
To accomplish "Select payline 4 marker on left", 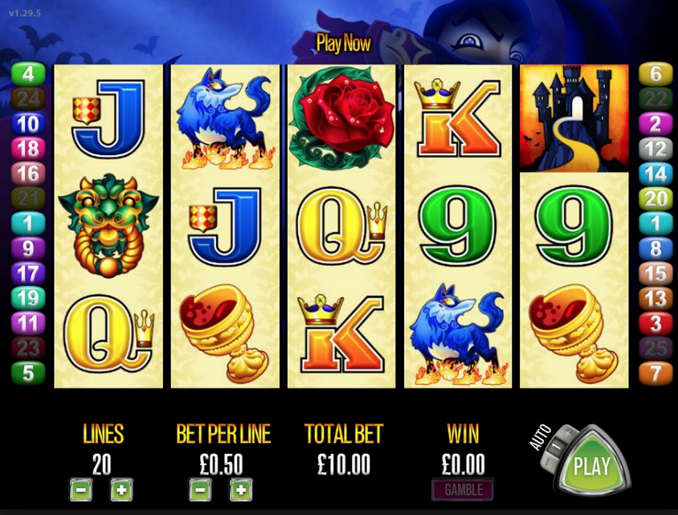I will [28, 74].
